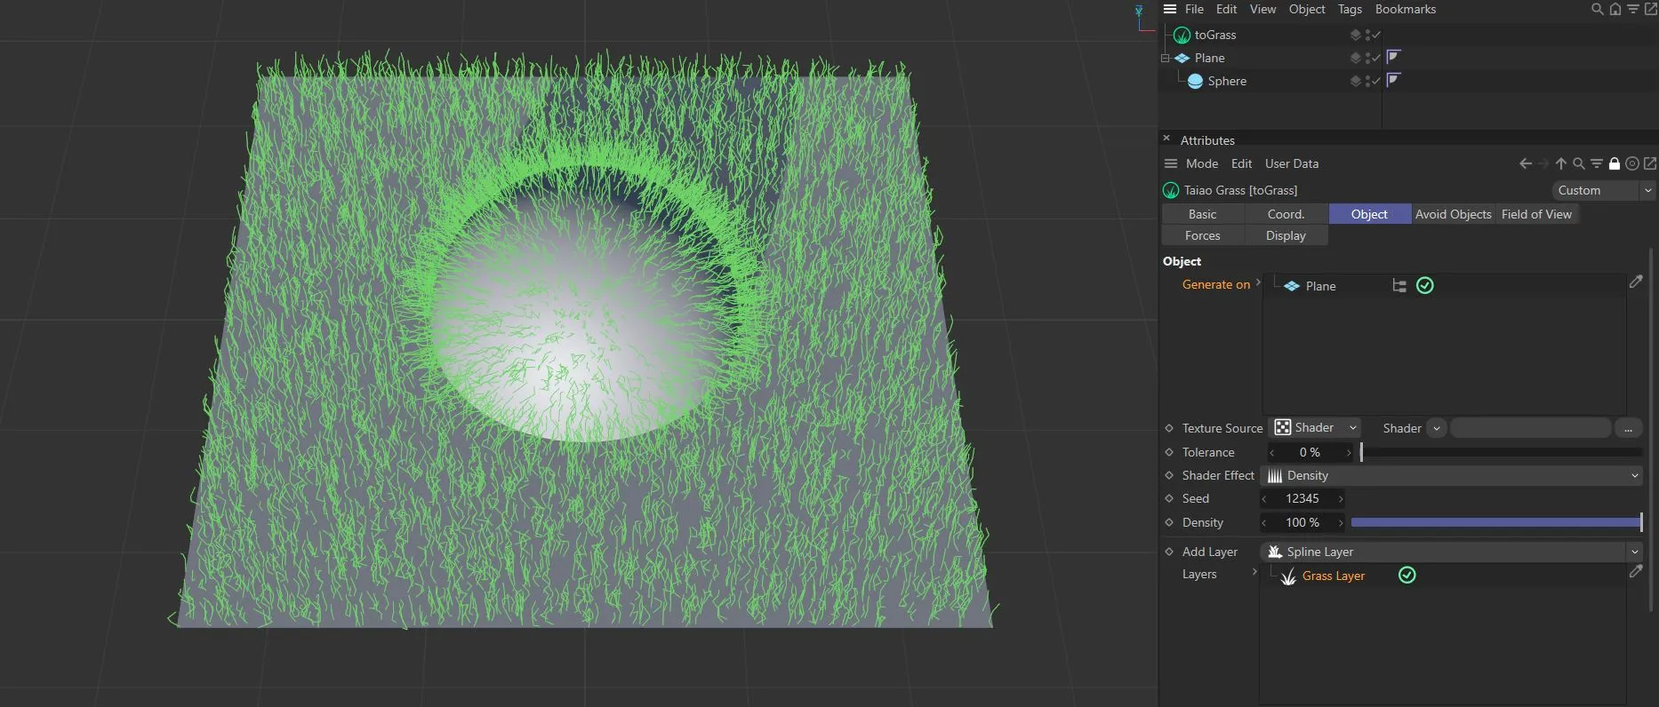This screenshot has height=707, width=1659.
Task: Toggle the enable checkmark for toGrass object
Action: (1376, 35)
